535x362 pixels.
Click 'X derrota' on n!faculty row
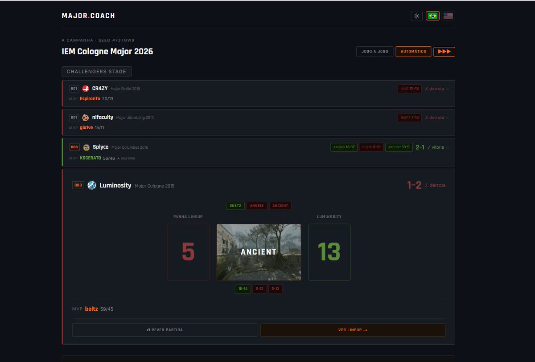(435, 118)
